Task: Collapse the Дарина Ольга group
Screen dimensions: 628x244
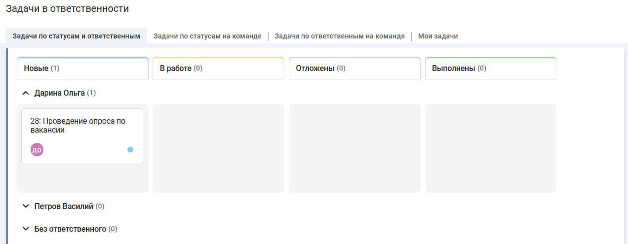Action: pos(26,93)
